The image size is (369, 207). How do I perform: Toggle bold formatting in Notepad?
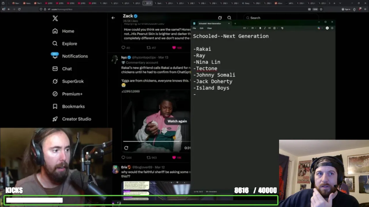pyautogui.click(x=260, y=28)
